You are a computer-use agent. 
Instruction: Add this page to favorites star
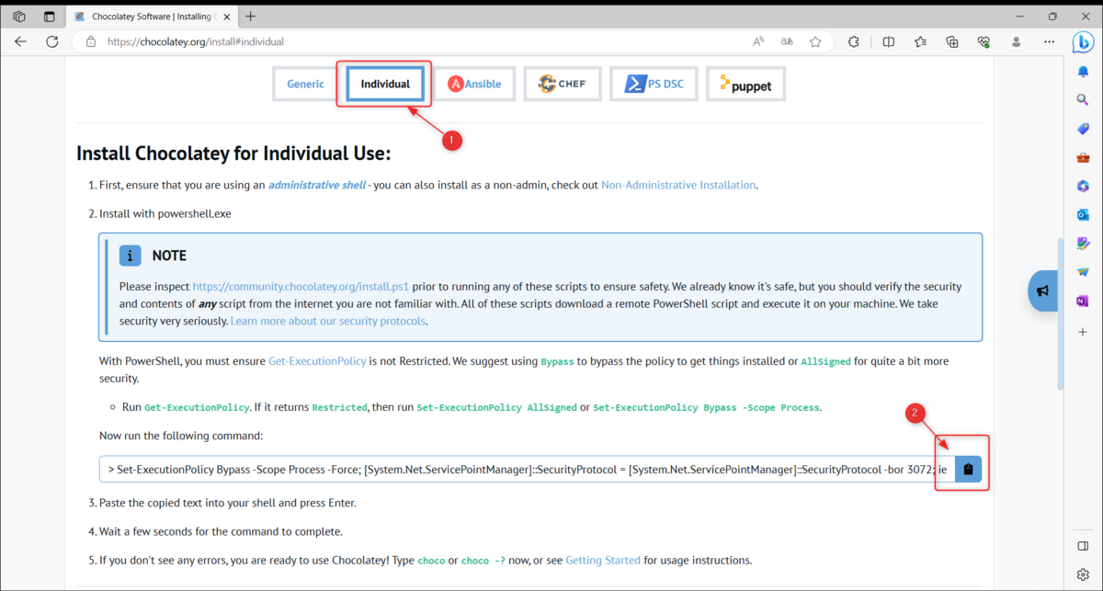point(815,41)
